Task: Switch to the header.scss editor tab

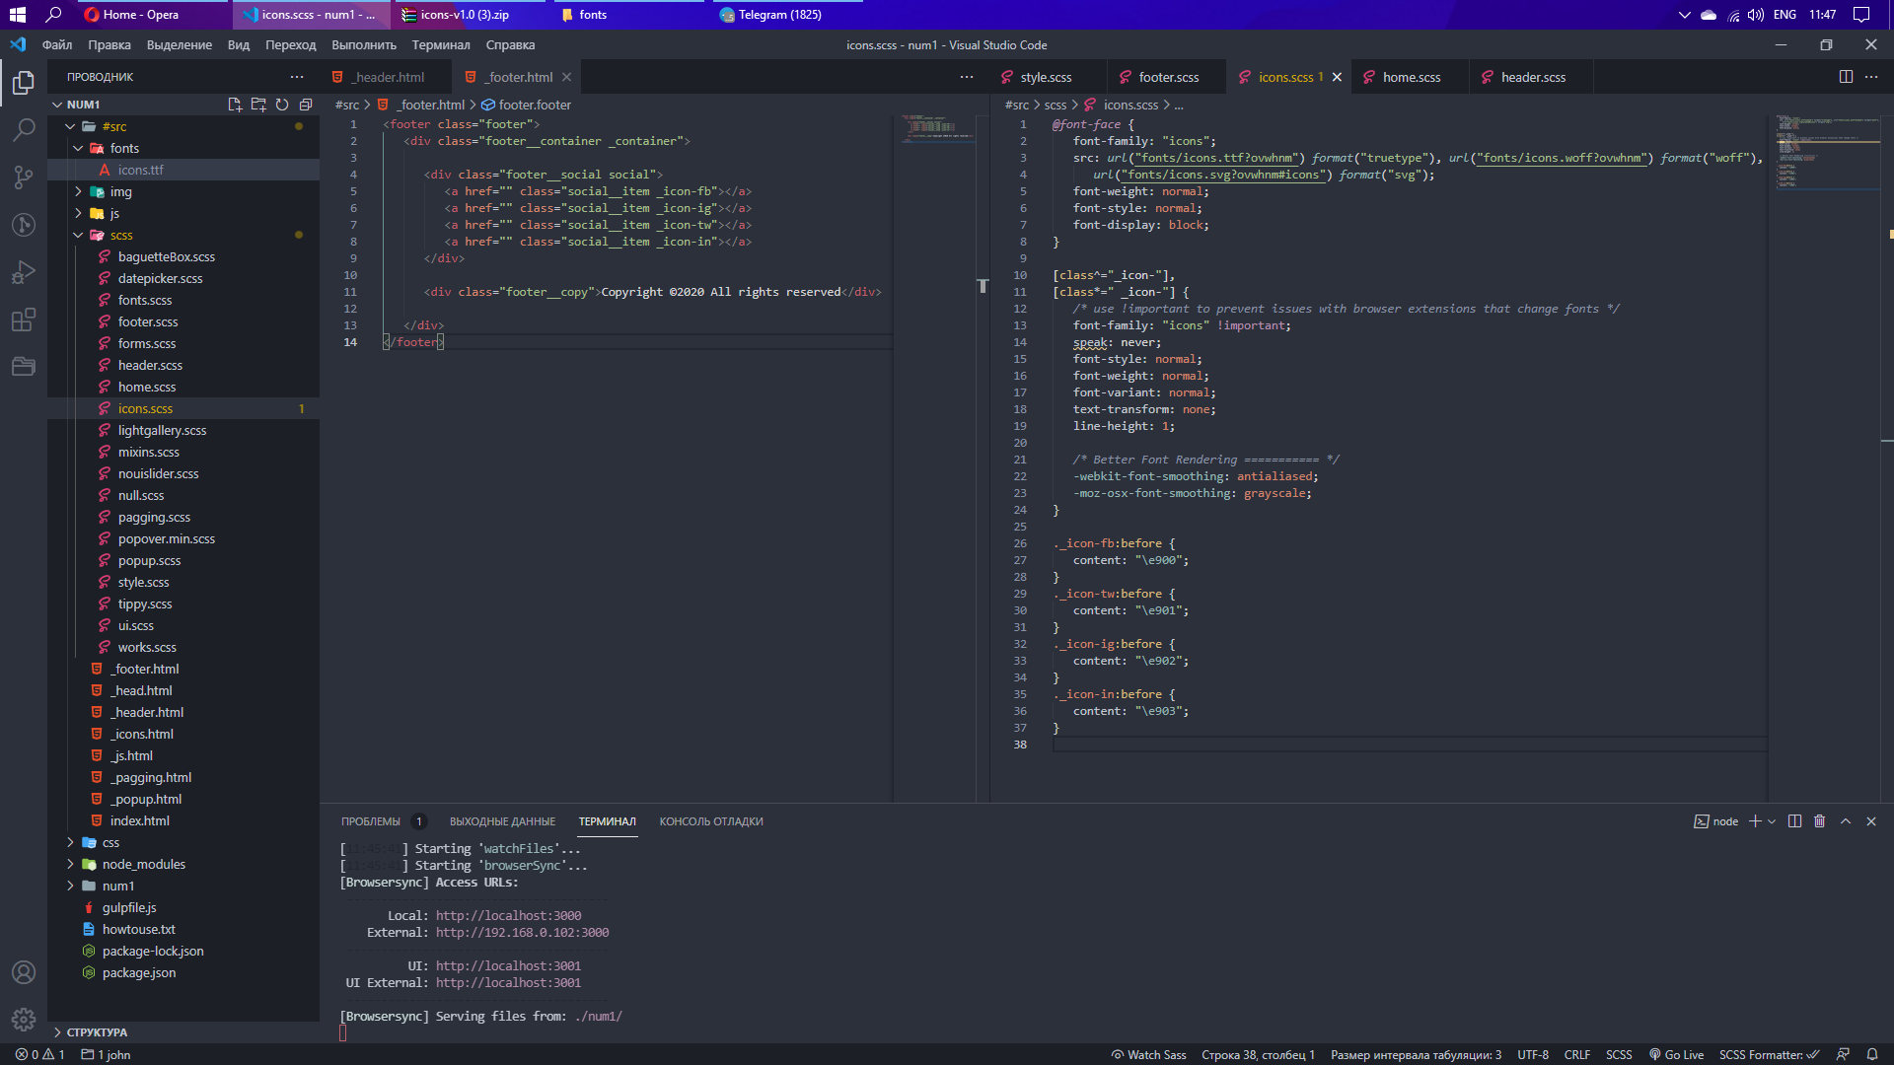Action: (x=1532, y=77)
